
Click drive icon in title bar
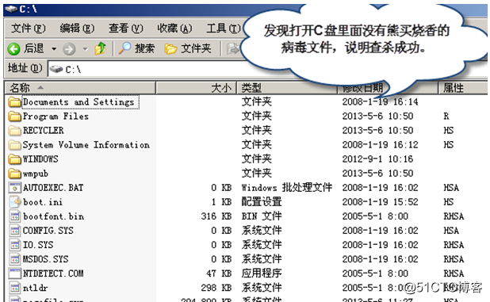[x=11, y=10]
